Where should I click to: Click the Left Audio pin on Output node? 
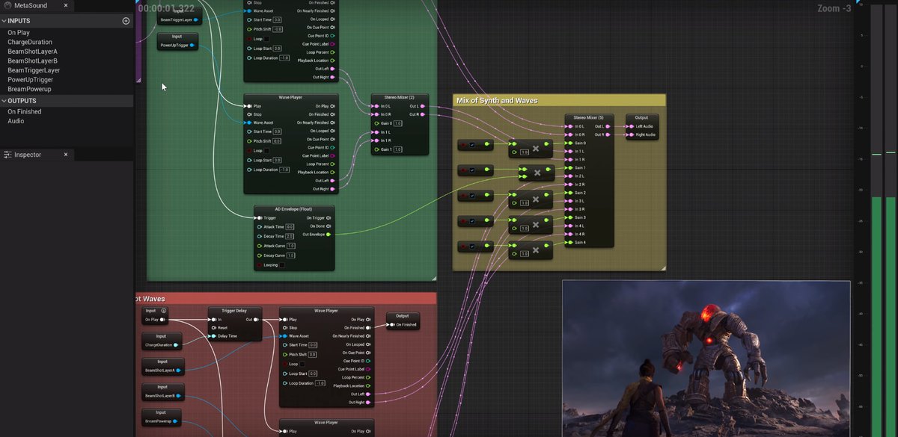coord(630,126)
